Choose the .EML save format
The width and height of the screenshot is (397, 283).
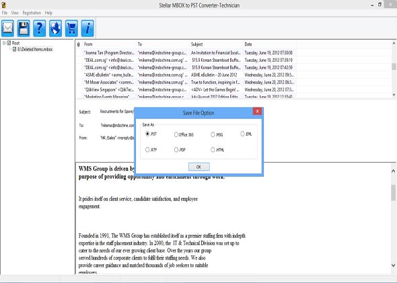pos(242,134)
